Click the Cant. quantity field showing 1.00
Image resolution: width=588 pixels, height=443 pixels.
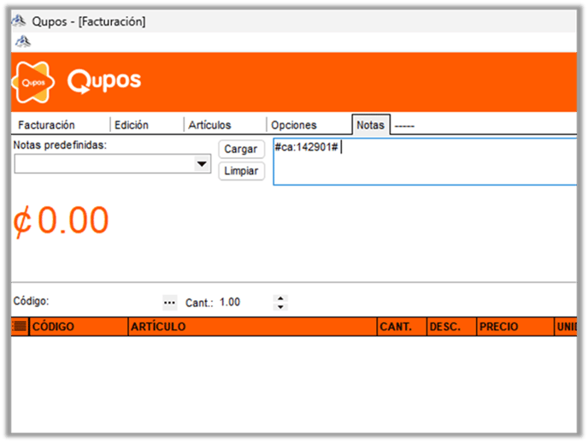[245, 303]
